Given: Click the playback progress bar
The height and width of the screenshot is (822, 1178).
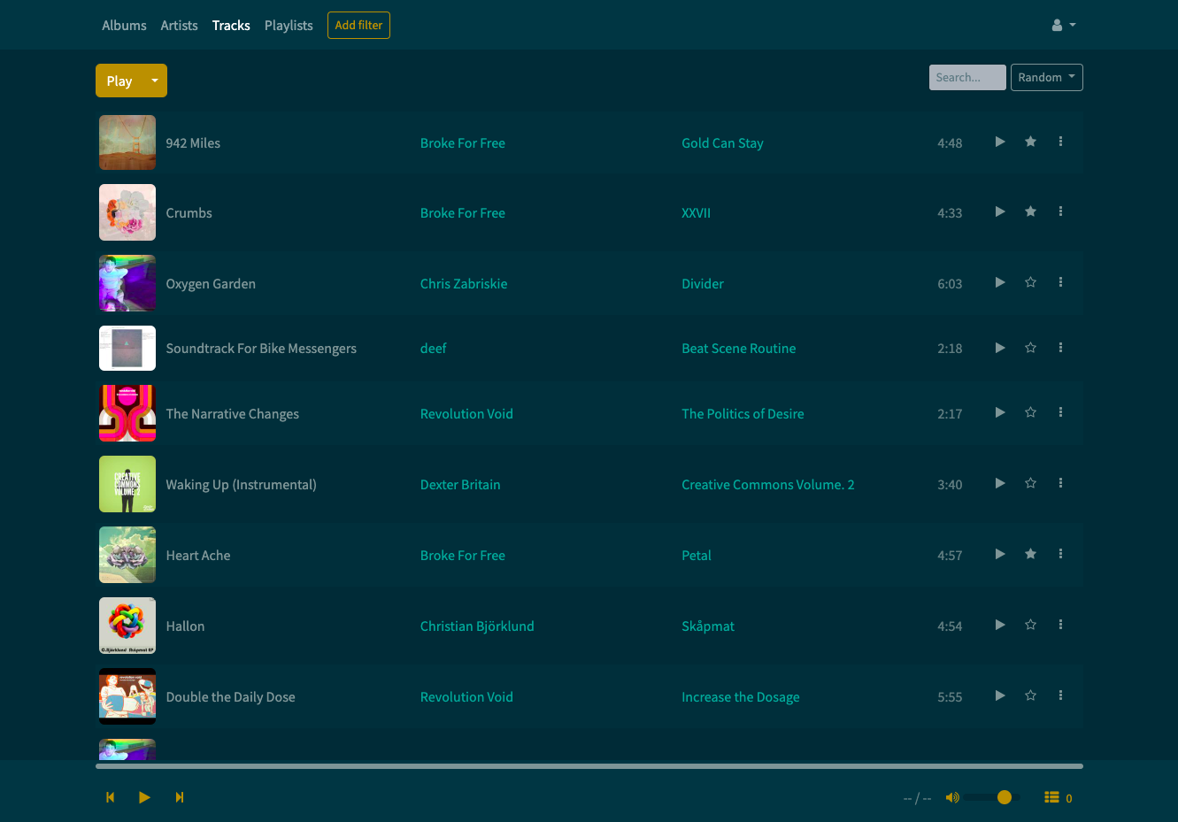Looking at the screenshot, I should (x=589, y=766).
